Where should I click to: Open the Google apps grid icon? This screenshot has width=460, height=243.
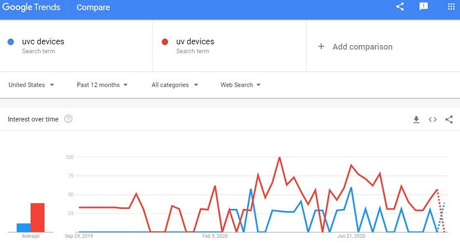(x=451, y=7)
